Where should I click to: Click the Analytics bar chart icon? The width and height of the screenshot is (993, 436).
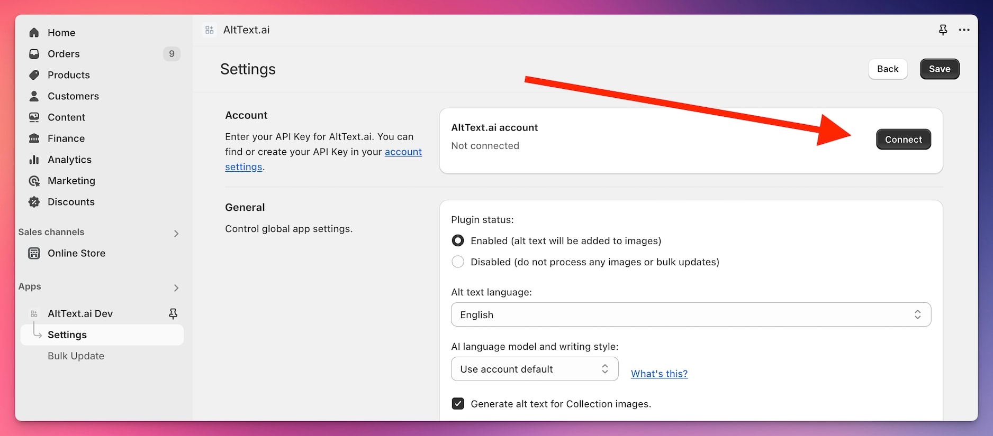pyautogui.click(x=34, y=160)
